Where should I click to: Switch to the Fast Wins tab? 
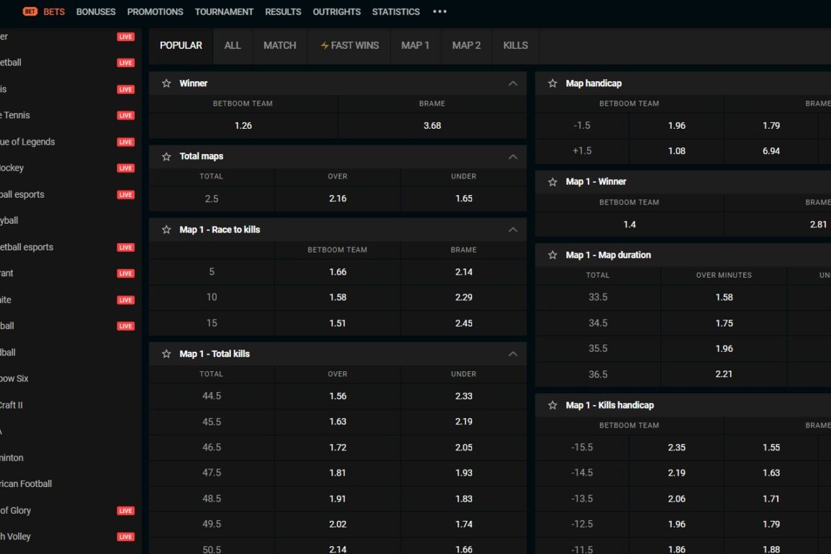point(350,45)
